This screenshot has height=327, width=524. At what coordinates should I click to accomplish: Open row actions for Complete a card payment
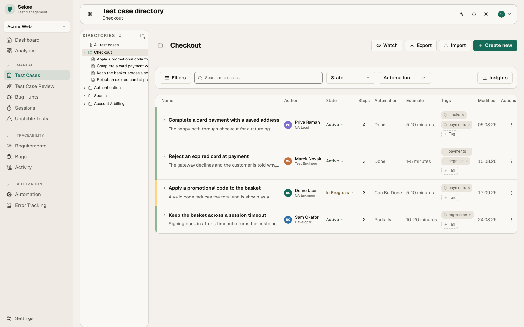click(511, 125)
